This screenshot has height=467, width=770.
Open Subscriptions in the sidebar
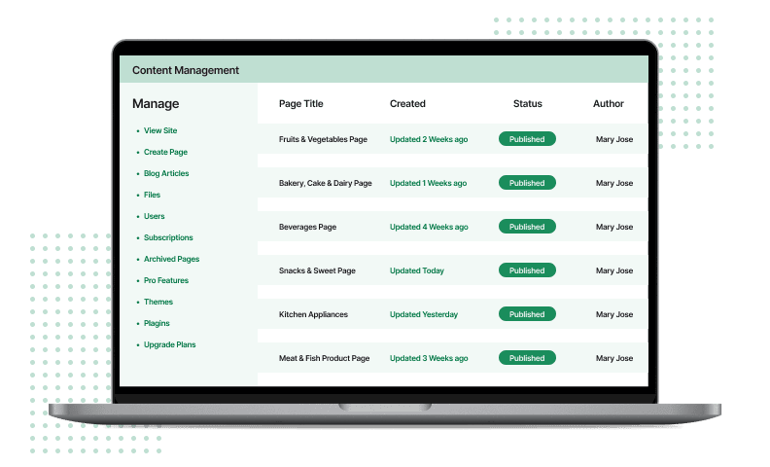168,237
